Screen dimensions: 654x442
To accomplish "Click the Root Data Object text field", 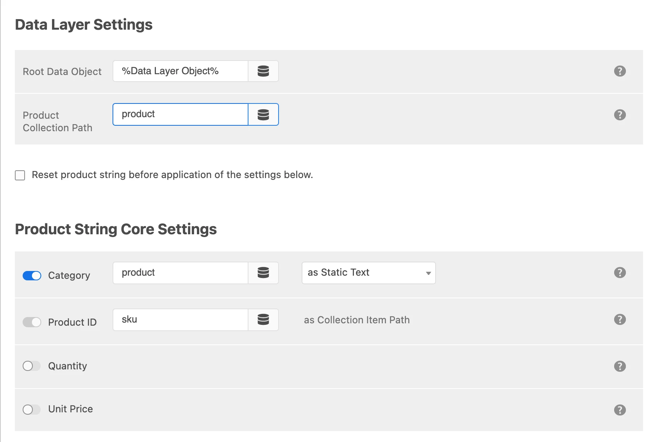I will 180,71.
